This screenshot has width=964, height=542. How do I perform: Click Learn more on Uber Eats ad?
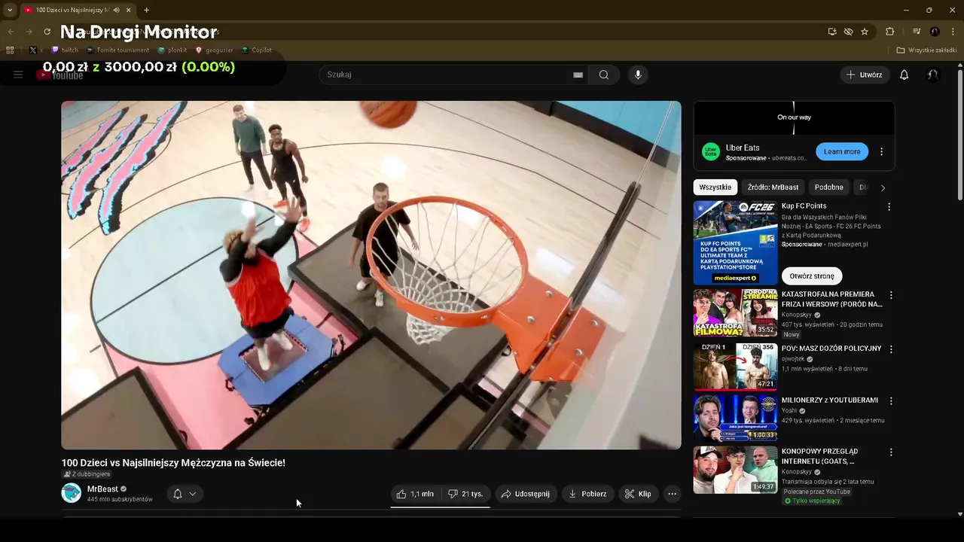tap(842, 151)
